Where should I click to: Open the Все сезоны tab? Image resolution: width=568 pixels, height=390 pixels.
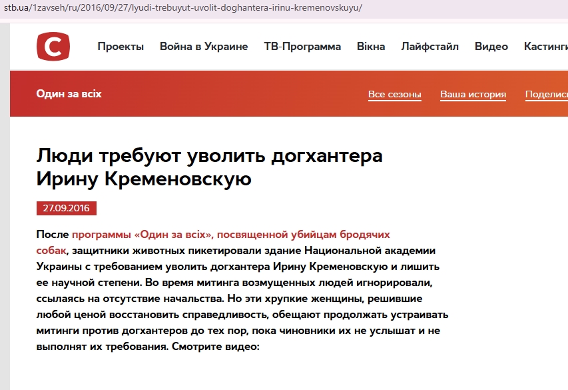click(395, 95)
